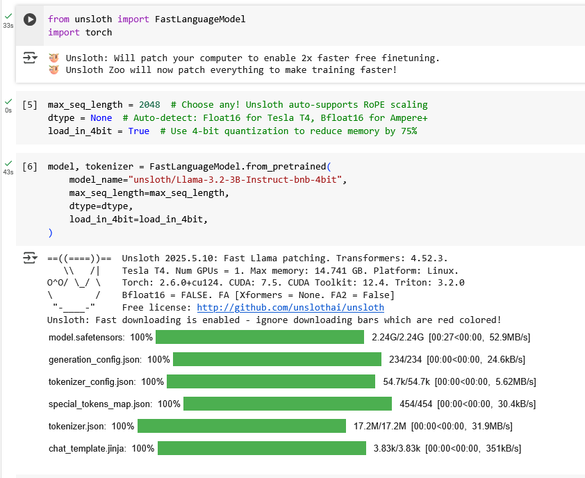Open the github.com/unslothai/unsloth link
The image size is (585, 478).
290,308
